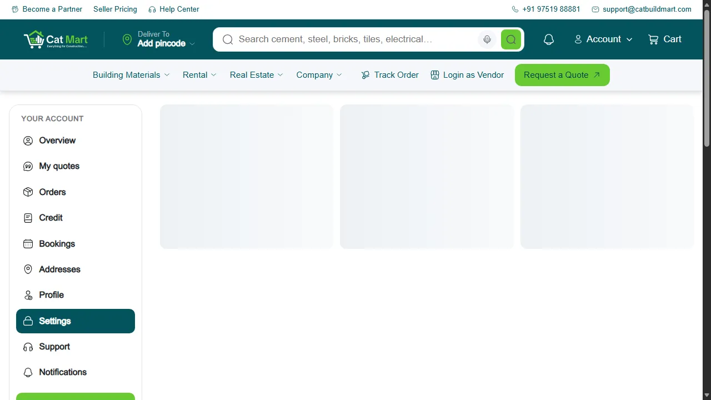Viewport: 711px width, 400px height.
Task: Click the Request a Quote button
Action: [x=562, y=75]
